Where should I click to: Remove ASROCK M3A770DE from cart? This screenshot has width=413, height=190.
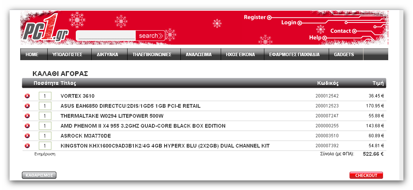[27, 136]
